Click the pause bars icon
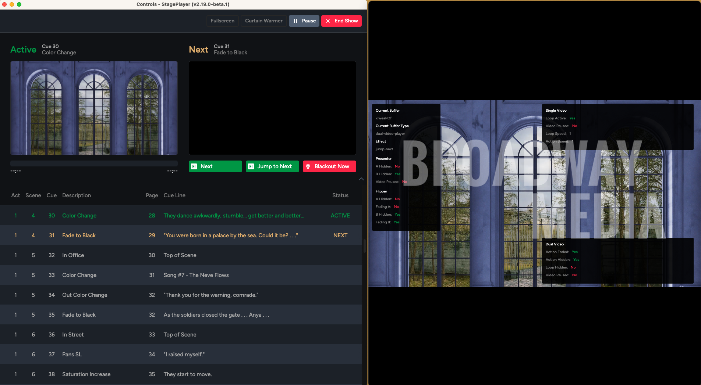 (x=295, y=21)
